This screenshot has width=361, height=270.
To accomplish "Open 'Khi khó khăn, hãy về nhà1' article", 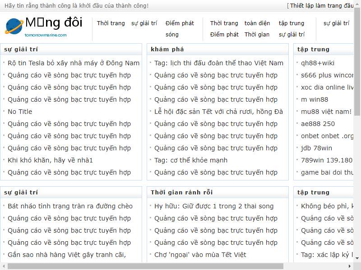I will tap(50, 160).
